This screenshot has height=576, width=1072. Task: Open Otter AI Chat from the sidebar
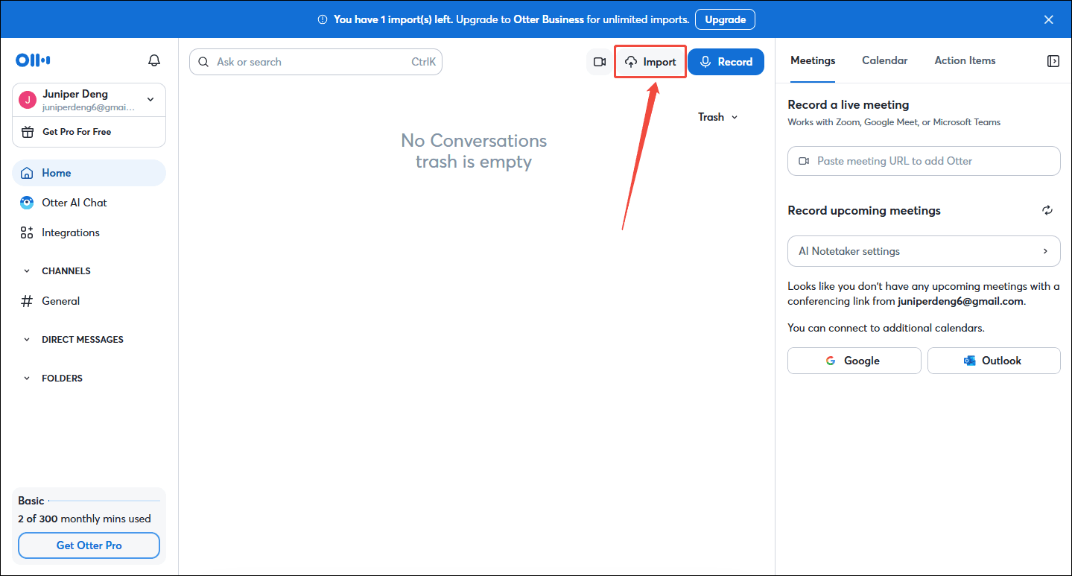[x=74, y=203]
